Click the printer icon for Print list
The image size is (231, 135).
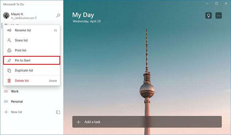pos(9,50)
